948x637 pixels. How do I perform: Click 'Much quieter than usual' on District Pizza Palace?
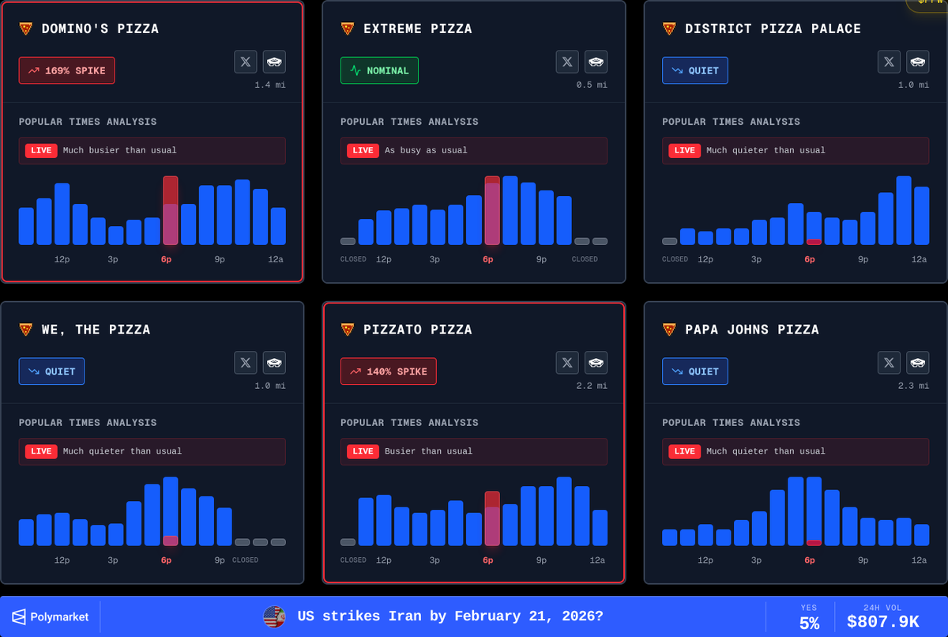(766, 150)
